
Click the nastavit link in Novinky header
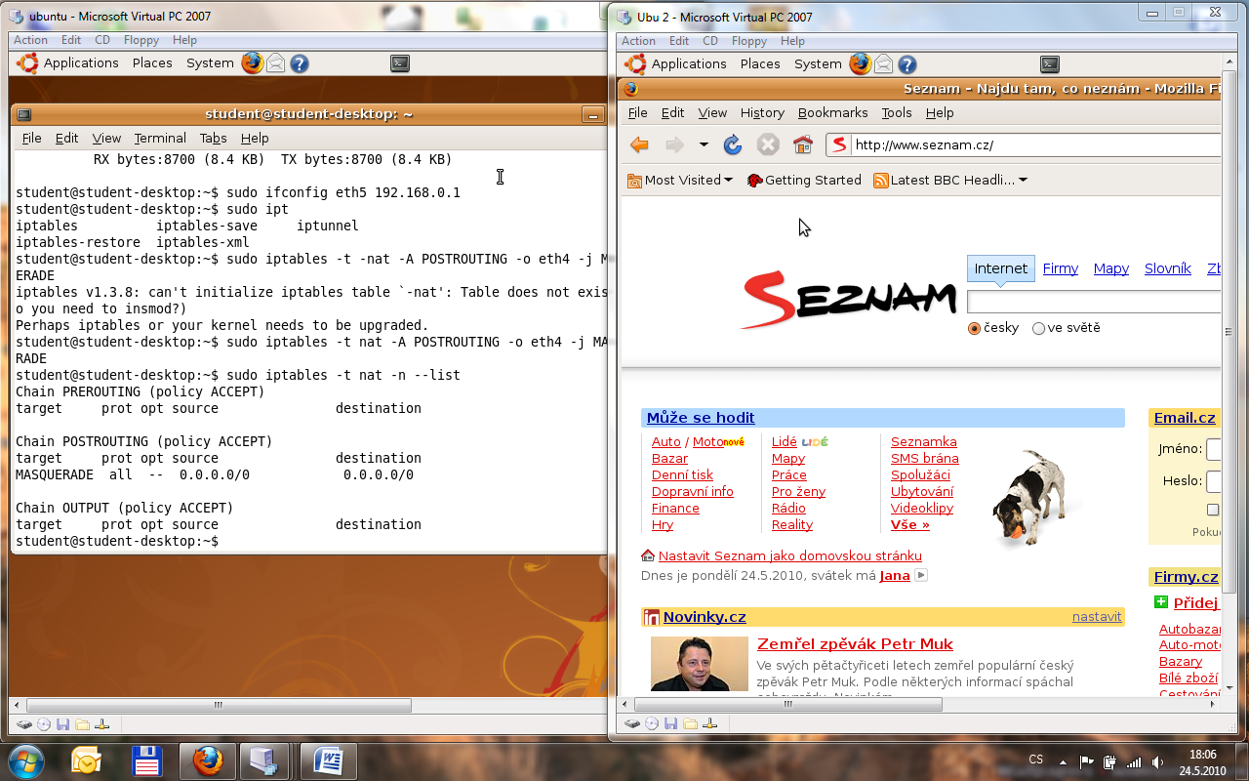pyautogui.click(x=1097, y=617)
